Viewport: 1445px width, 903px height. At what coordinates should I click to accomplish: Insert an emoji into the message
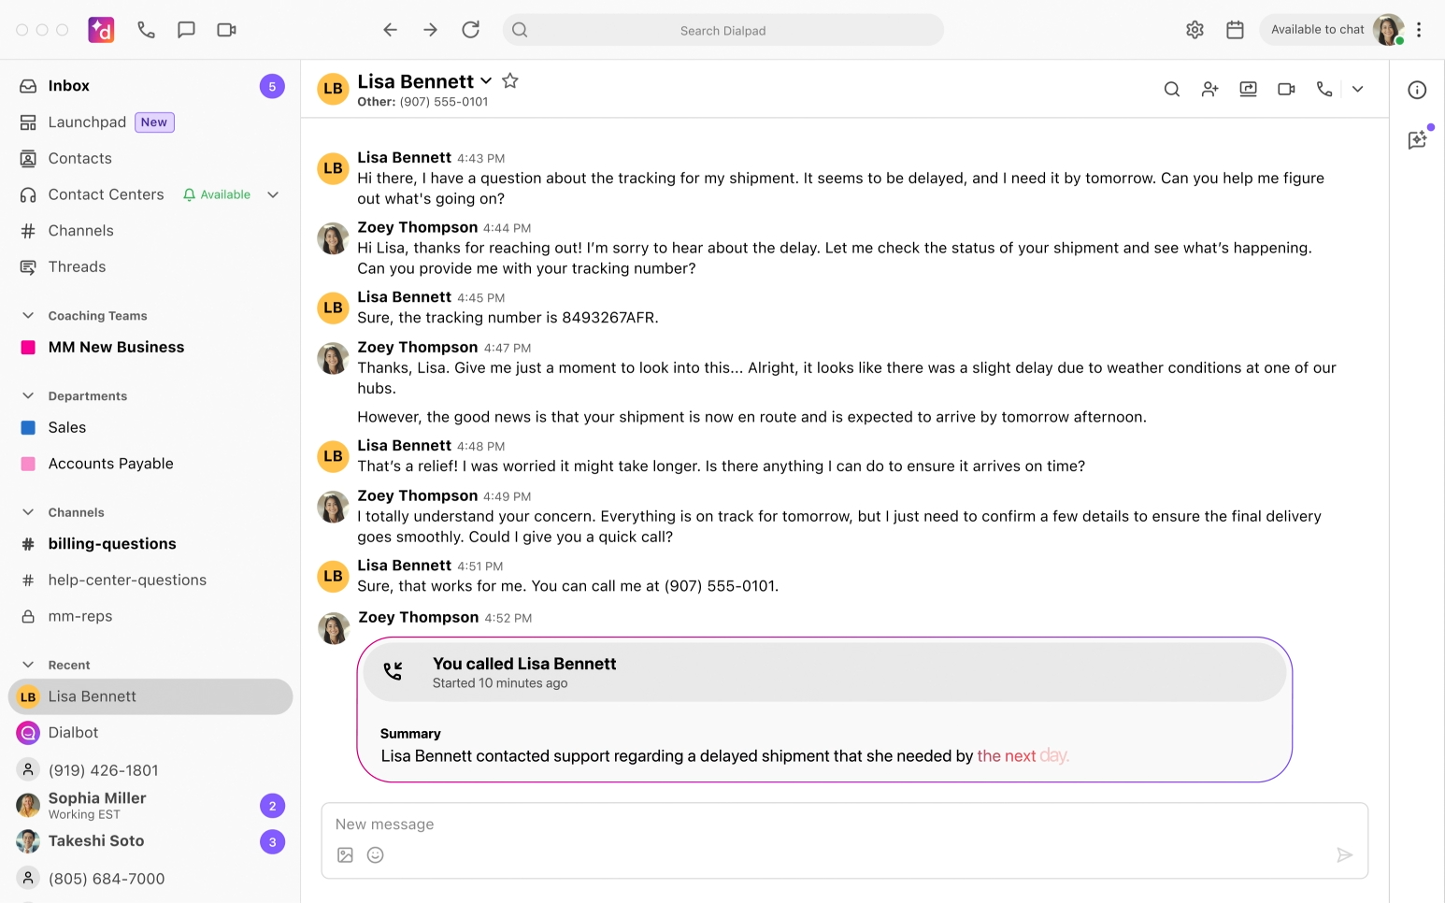376,854
